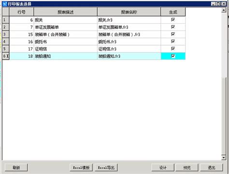Toggle 生成 checkbox in row numbered 16
The width and height of the screenshot is (229, 174).
click(x=173, y=41)
